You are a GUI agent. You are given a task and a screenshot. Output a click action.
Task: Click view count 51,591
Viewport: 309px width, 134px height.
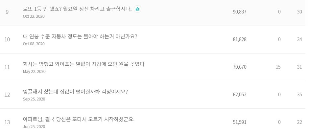(x=240, y=122)
